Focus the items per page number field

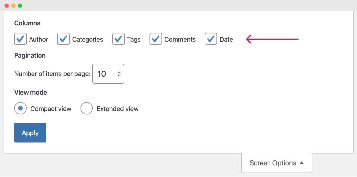tap(108, 74)
